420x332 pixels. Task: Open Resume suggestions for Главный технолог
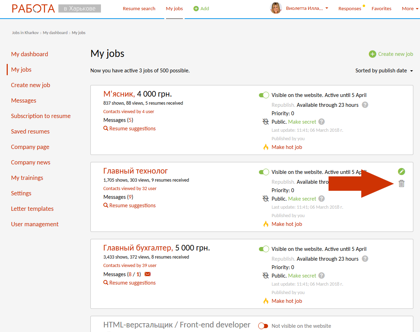(x=132, y=206)
